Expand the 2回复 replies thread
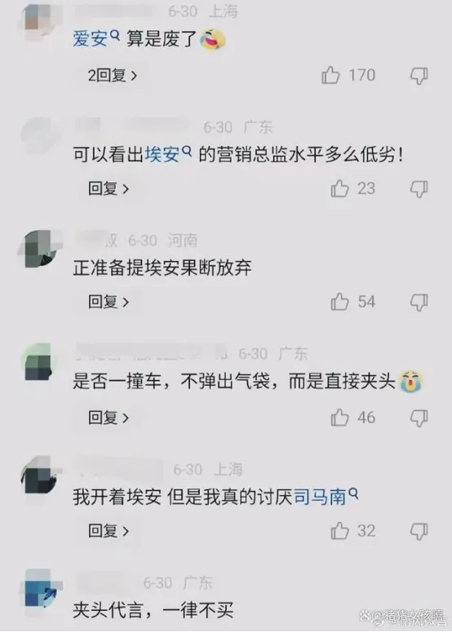This screenshot has height=632, width=452. [x=113, y=75]
